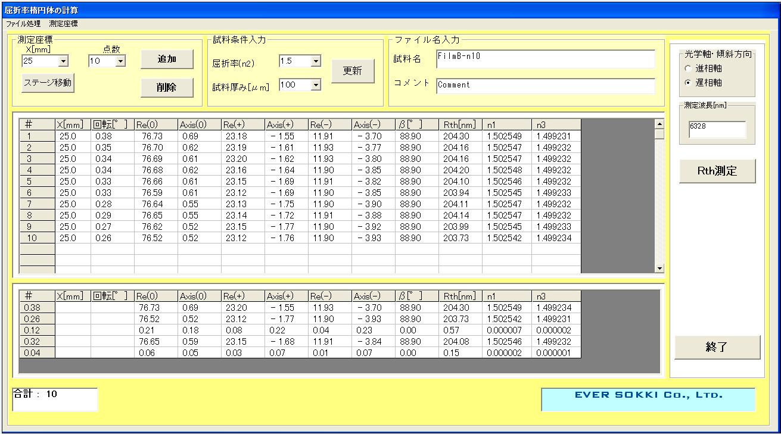781x434 pixels.
Task: Click the n1 column header in upper table
Action: click(507, 125)
